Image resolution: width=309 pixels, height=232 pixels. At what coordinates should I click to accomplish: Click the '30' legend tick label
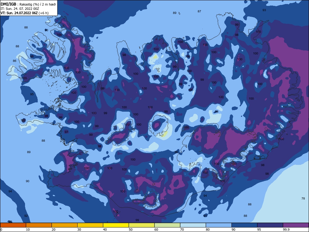pyautogui.click(x=79, y=230)
